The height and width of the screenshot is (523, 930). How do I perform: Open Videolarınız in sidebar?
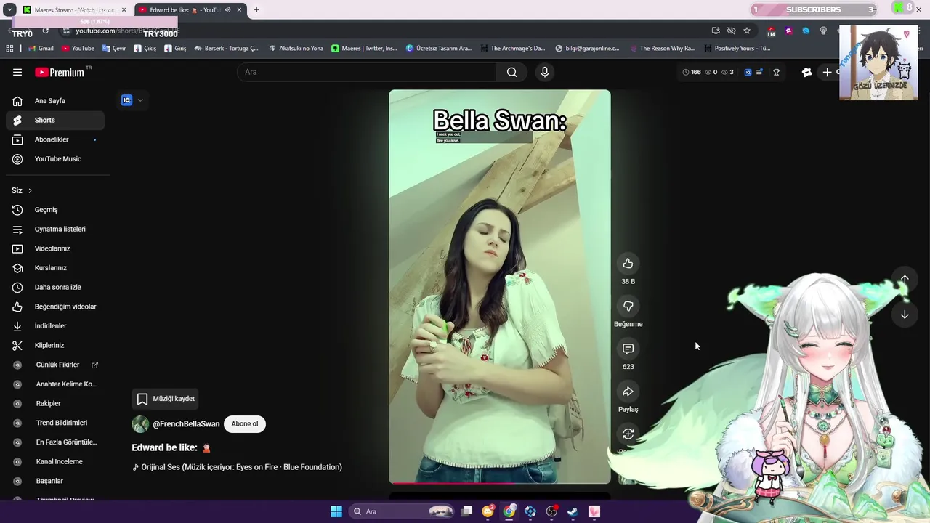coord(55,248)
